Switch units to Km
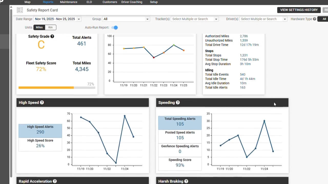This screenshot has height=184, width=328. point(50,27)
